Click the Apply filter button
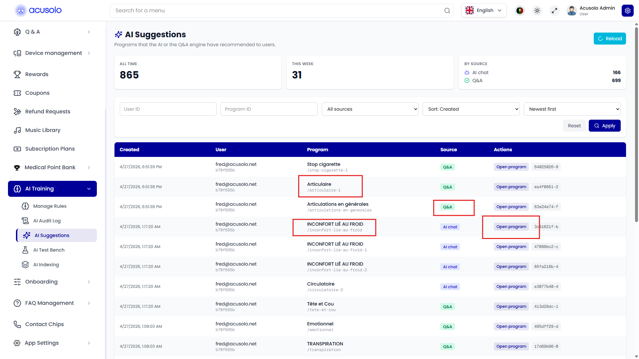This screenshot has width=639, height=359. 604,126
